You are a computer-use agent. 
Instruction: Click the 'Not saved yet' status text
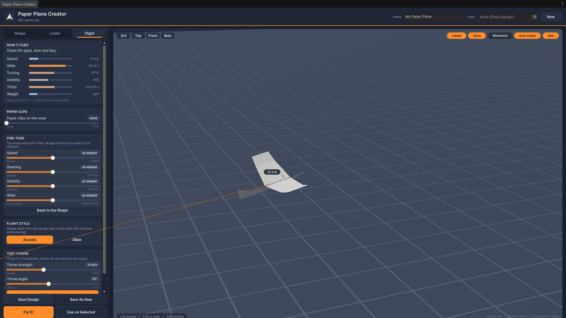[28, 20]
